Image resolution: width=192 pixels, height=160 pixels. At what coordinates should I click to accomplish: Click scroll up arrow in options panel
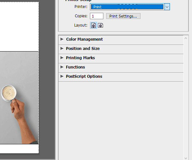[x=186, y=38]
